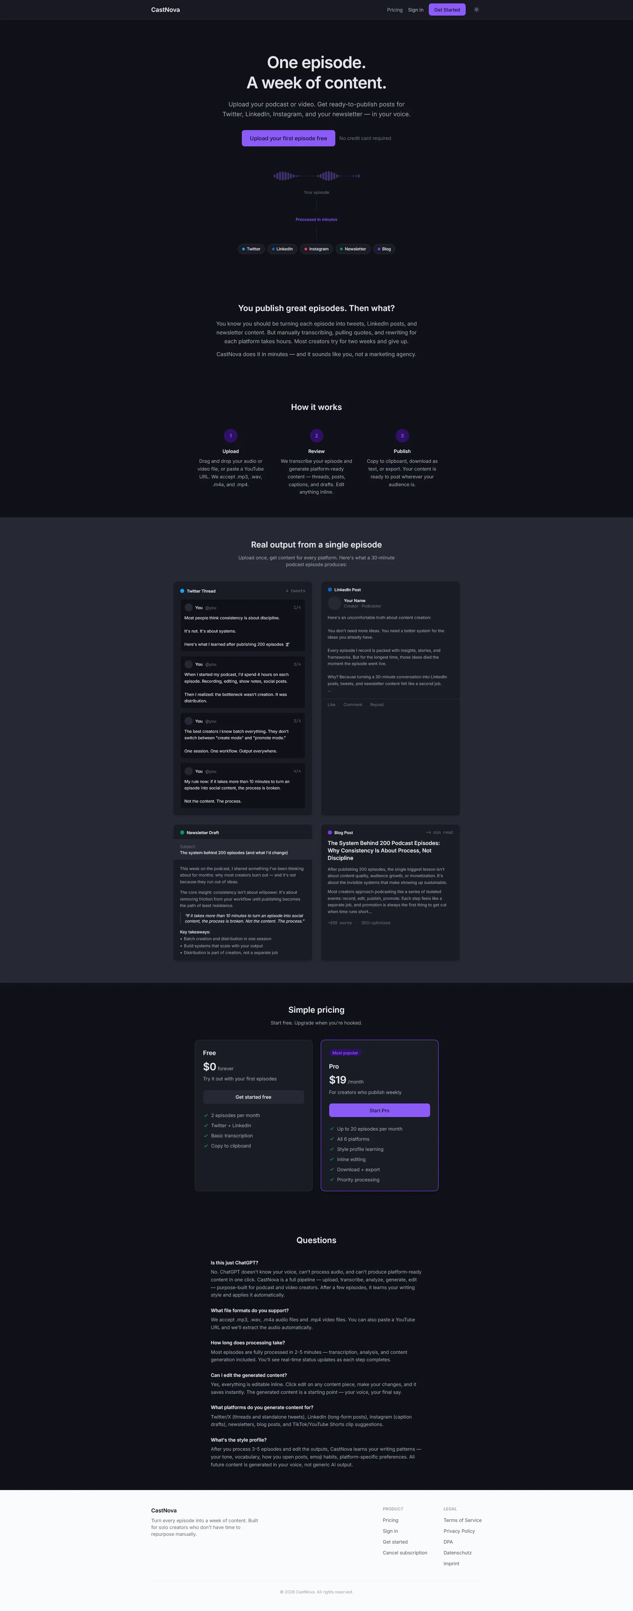Open Sign in from the top navigation
633x1611 pixels.
(416, 10)
